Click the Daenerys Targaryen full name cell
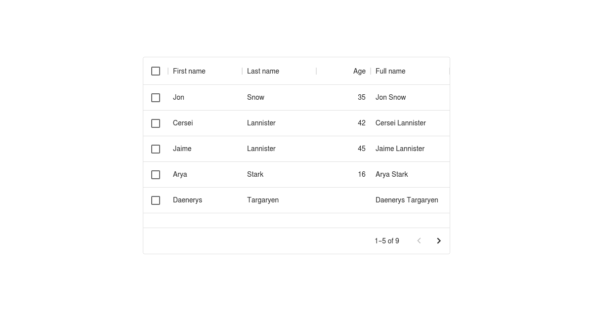This screenshot has width=593, height=311. tap(407, 200)
